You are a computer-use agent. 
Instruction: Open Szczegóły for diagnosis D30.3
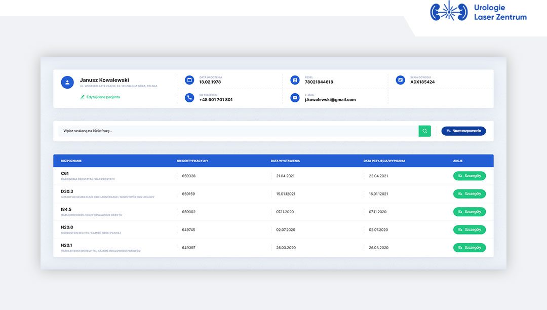[469, 194]
